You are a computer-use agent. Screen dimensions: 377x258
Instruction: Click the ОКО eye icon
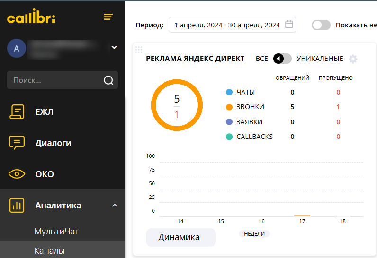tap(17, 174)
